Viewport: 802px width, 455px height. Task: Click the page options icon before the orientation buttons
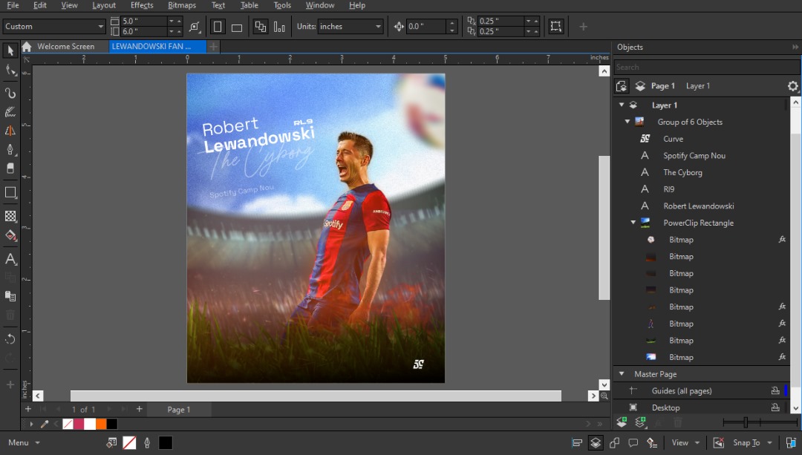click(x=195, y=27)
